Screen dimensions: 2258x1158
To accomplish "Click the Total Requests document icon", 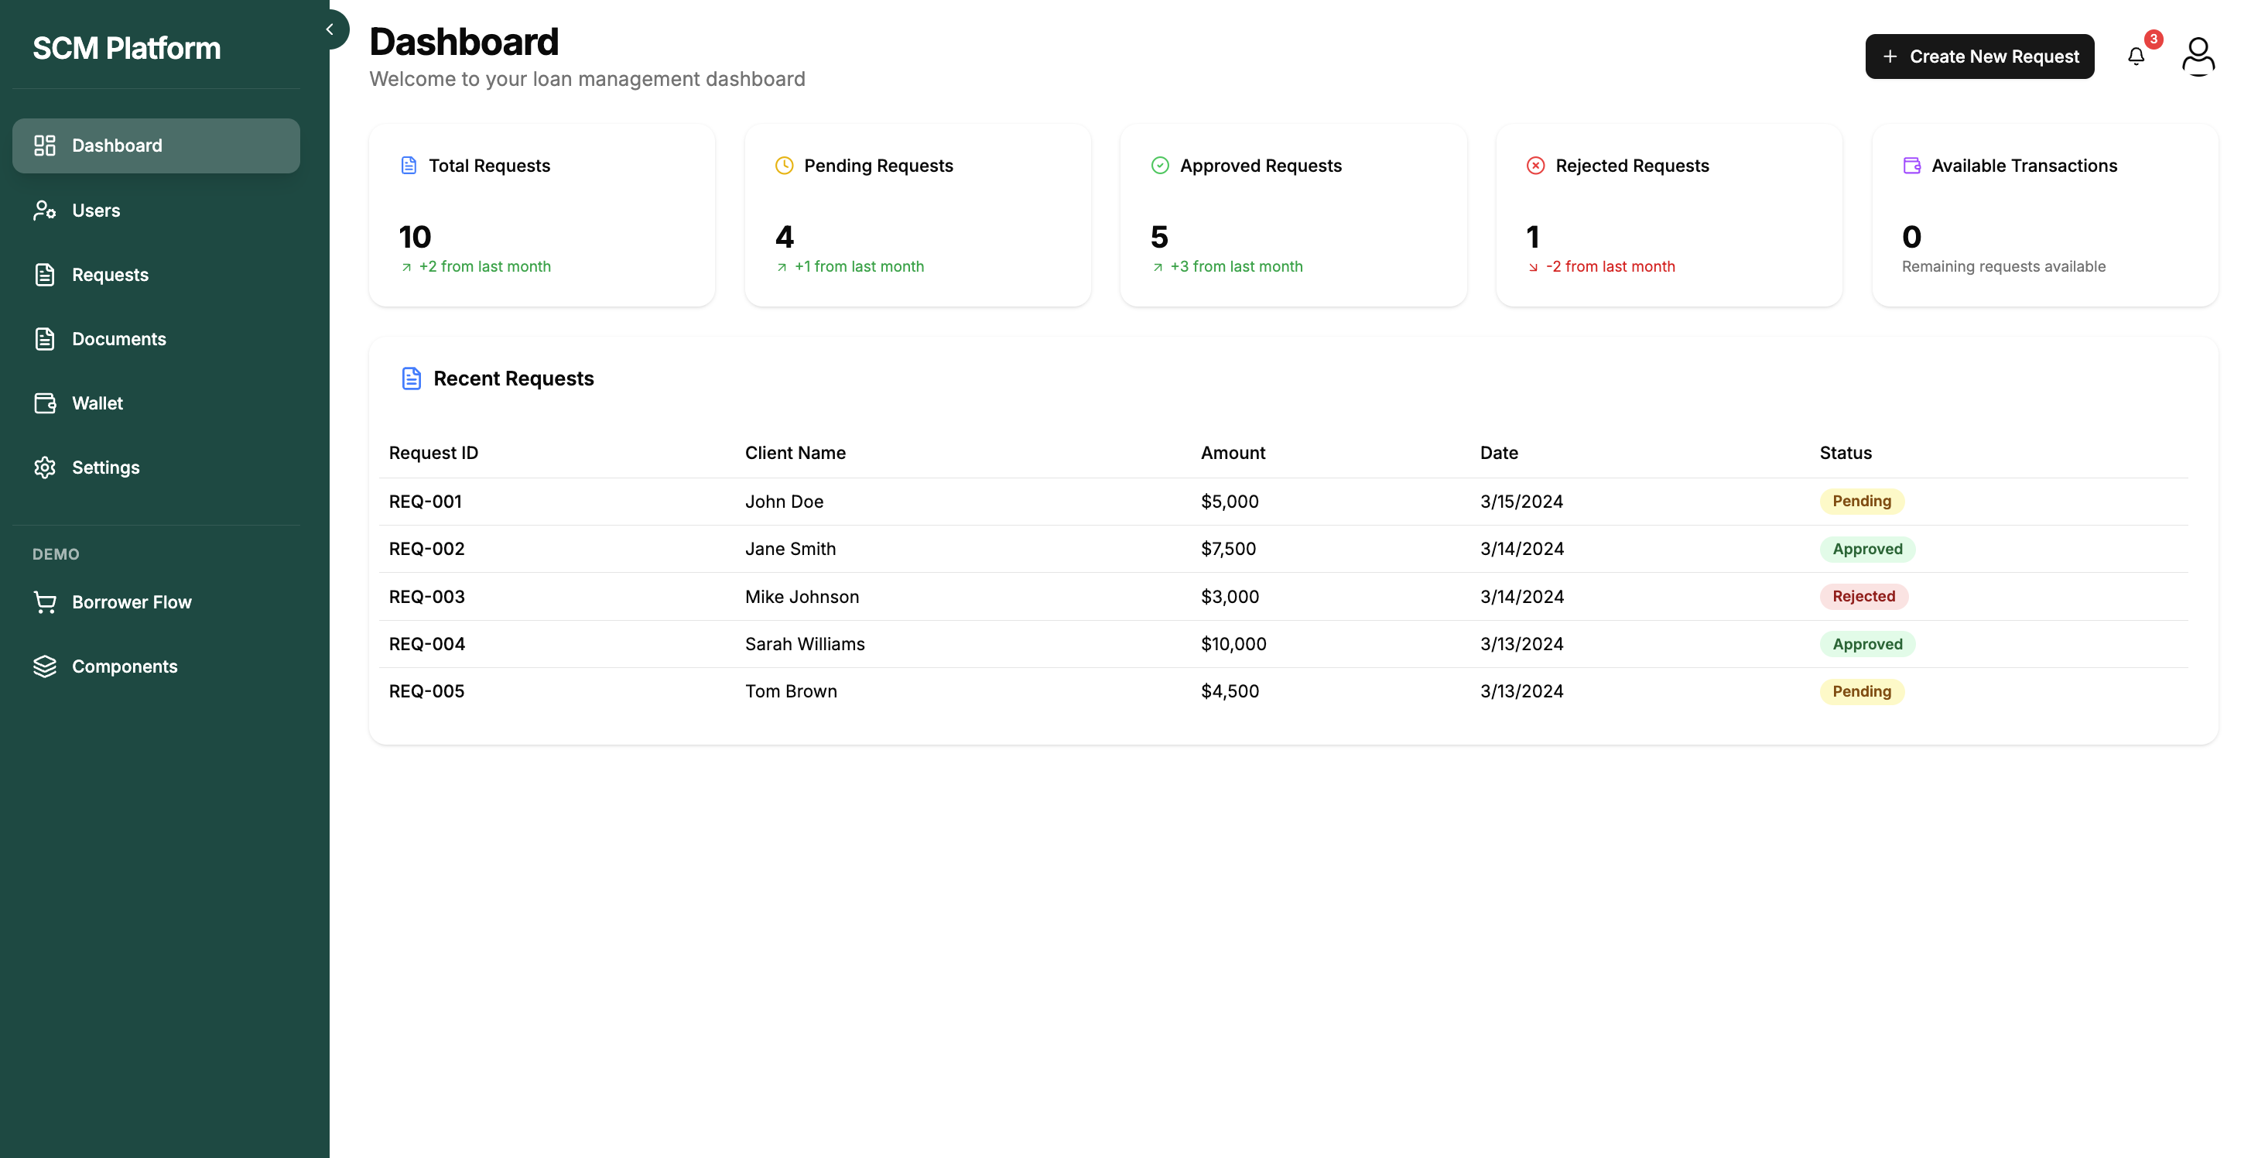I will pyautogui.click(x=409, y=166).
